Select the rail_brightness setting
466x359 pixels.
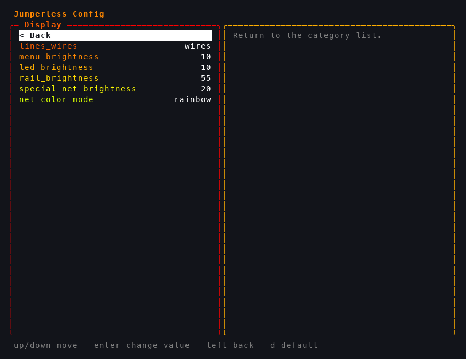click(x=115, y=78)
